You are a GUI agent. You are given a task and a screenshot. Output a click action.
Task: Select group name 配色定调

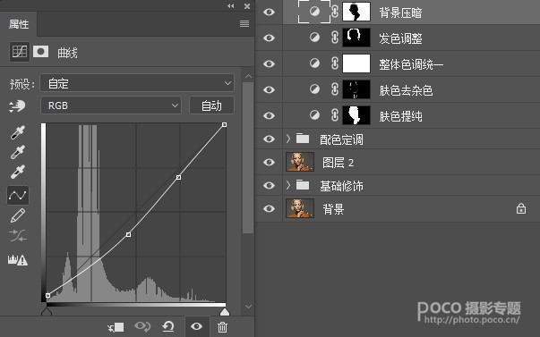click(341, 139)
